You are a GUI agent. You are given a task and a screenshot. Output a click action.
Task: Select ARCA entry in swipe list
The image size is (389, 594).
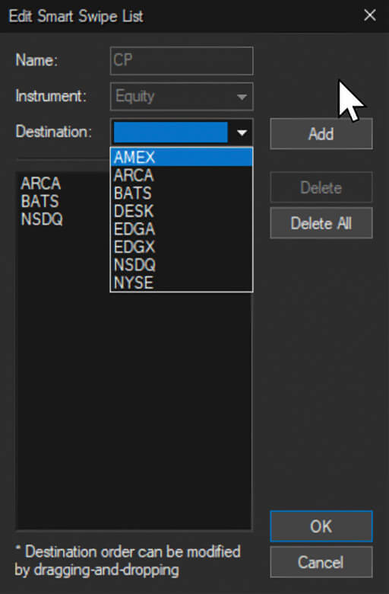click(x=41, y=183)
